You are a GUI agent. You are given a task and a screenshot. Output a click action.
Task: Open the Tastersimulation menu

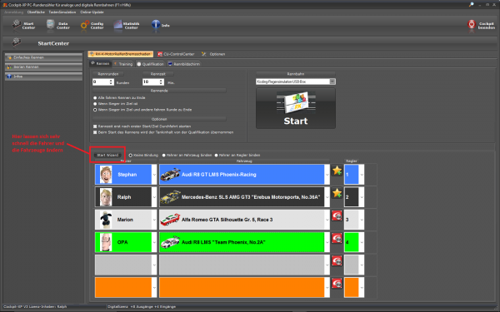pyautogui.click(x=62, y=12)
